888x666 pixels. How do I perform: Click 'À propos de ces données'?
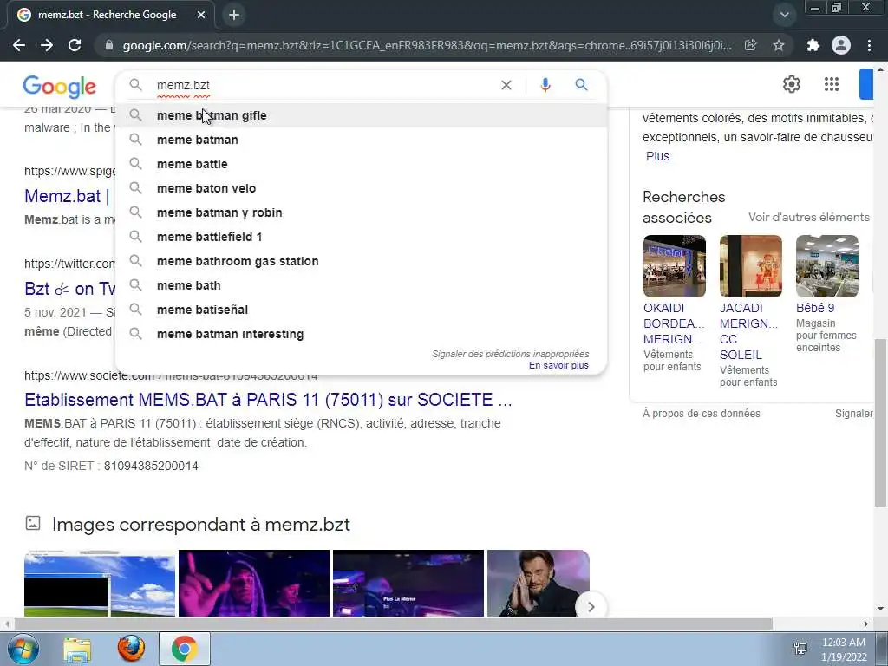pos(701,414)
